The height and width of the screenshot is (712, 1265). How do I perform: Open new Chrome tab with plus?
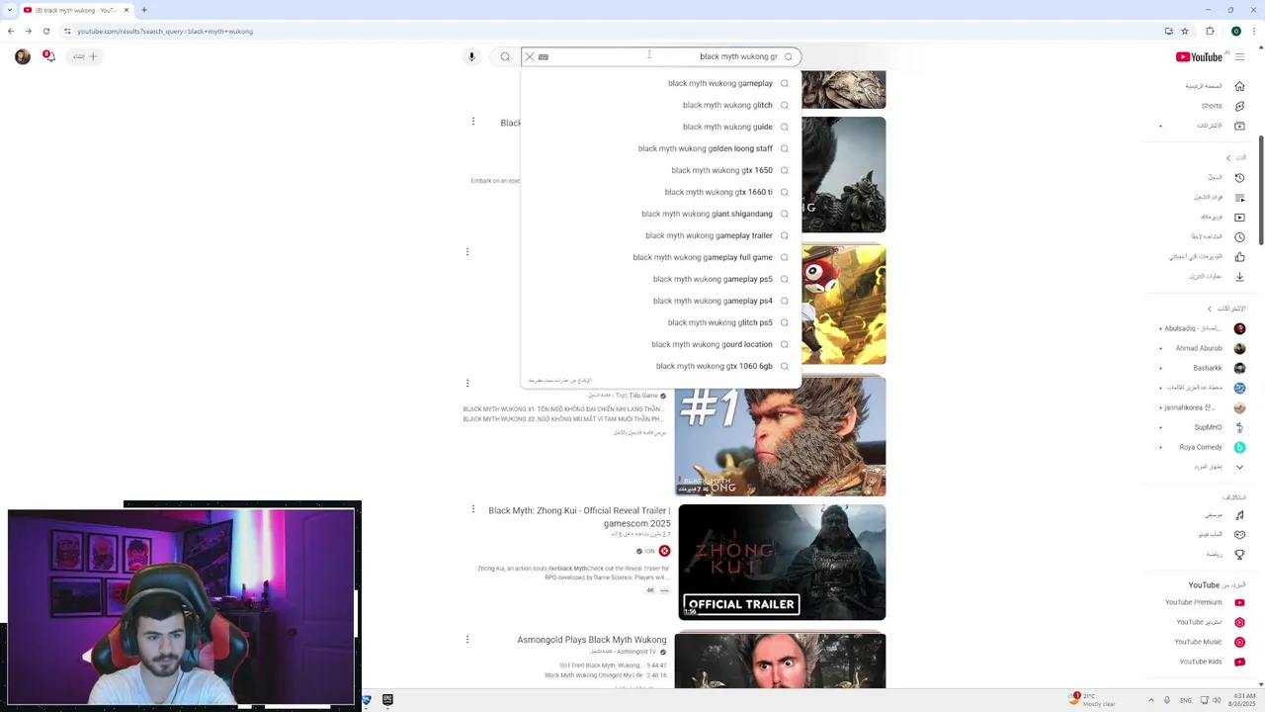(x=144, y=10)
